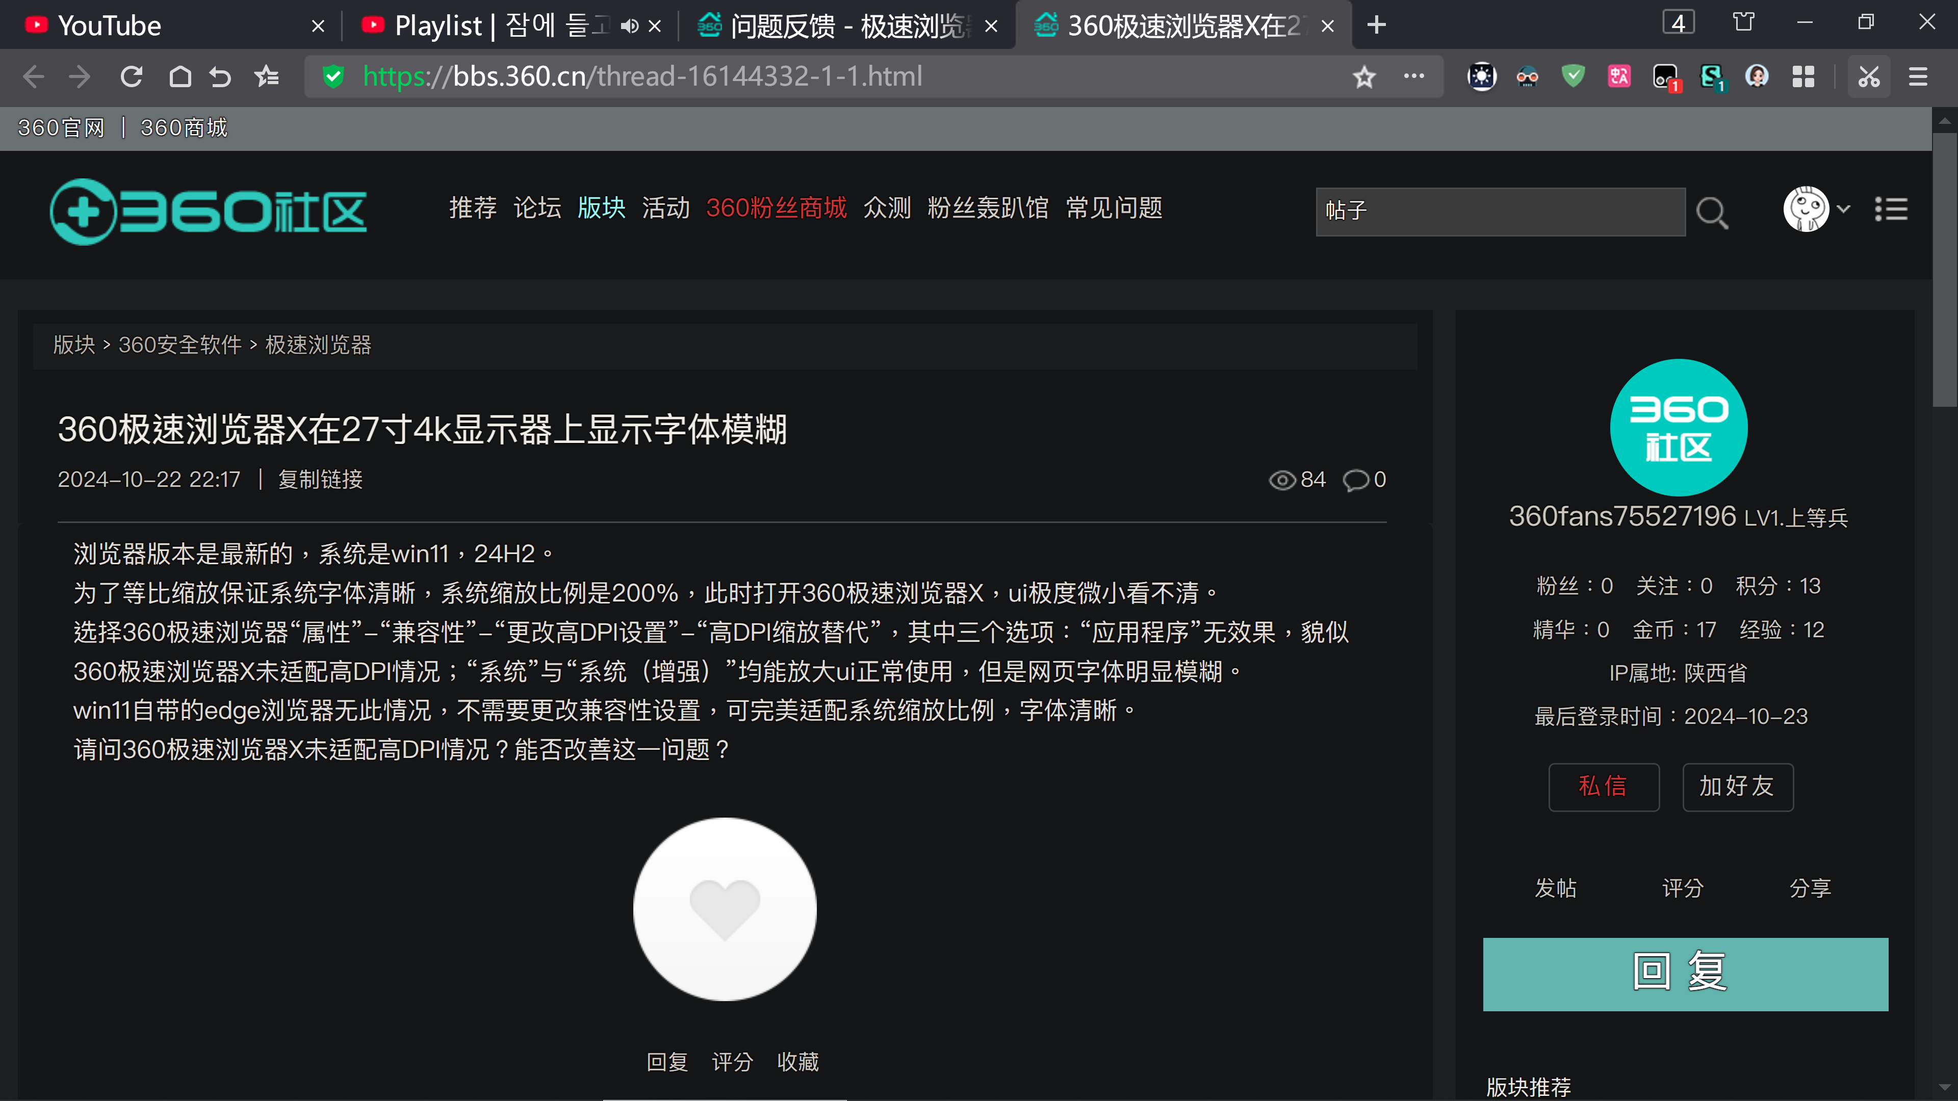The image size is (1958, 1101).
Task: Start the screenshot scissors tool
Action: [x=1869, y=77]
